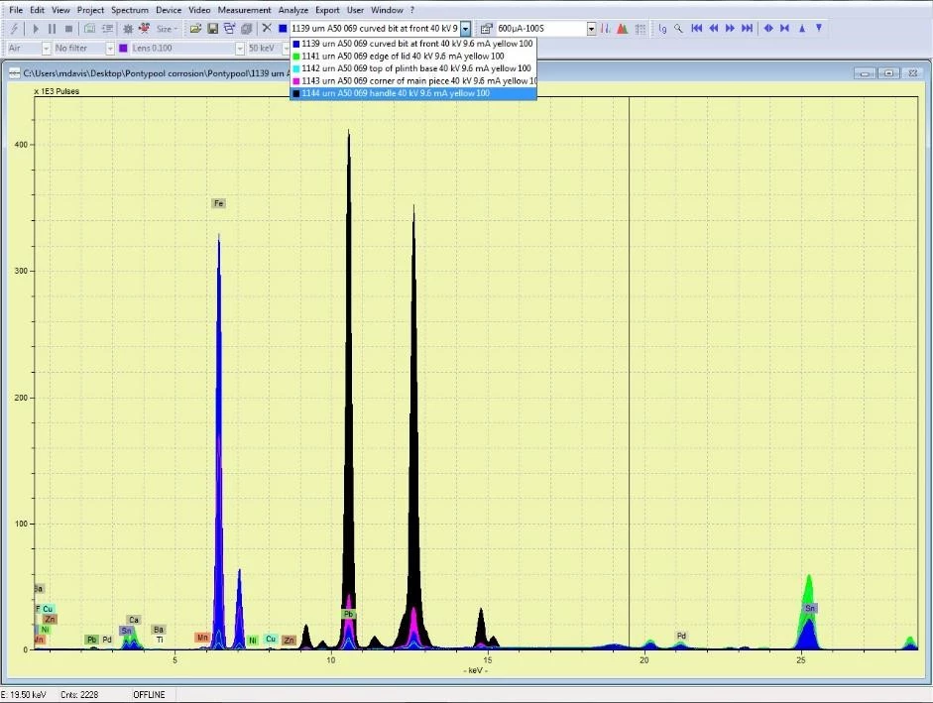Open the Spectrum menu

coord(129,10)
